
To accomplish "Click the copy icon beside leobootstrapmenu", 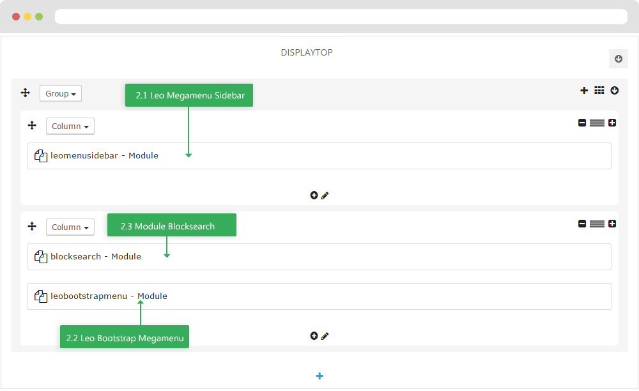I will coord(41,296).
